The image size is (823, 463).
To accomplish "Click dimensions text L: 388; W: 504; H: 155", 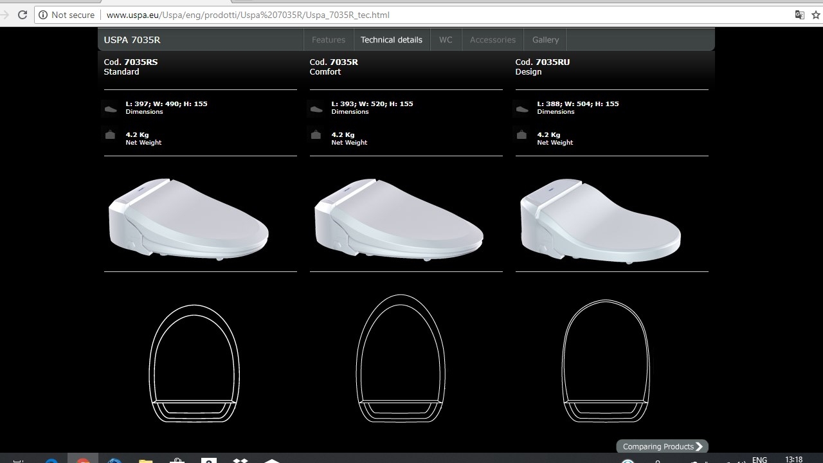I will (578, 104).
